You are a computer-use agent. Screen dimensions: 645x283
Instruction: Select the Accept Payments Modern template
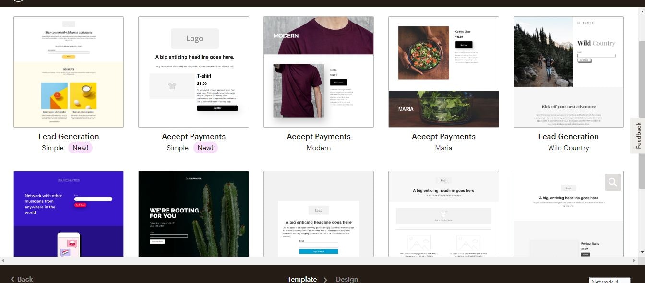click(x=319, y=72)
